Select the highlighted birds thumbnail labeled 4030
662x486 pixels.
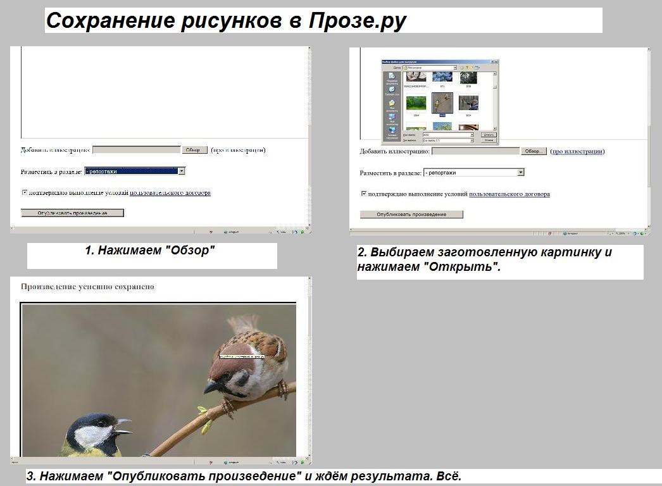[442, 103]
